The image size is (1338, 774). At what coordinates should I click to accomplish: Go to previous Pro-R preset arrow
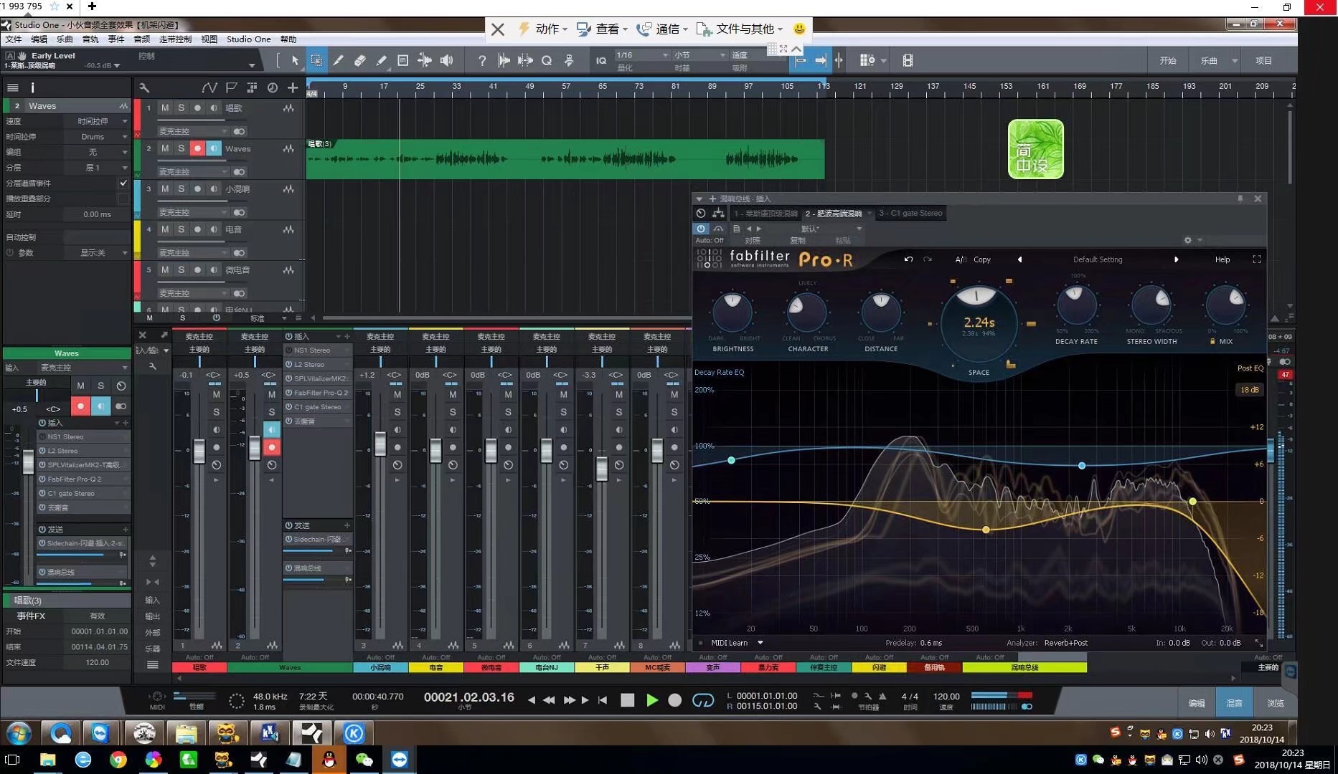click(1019, 259)
